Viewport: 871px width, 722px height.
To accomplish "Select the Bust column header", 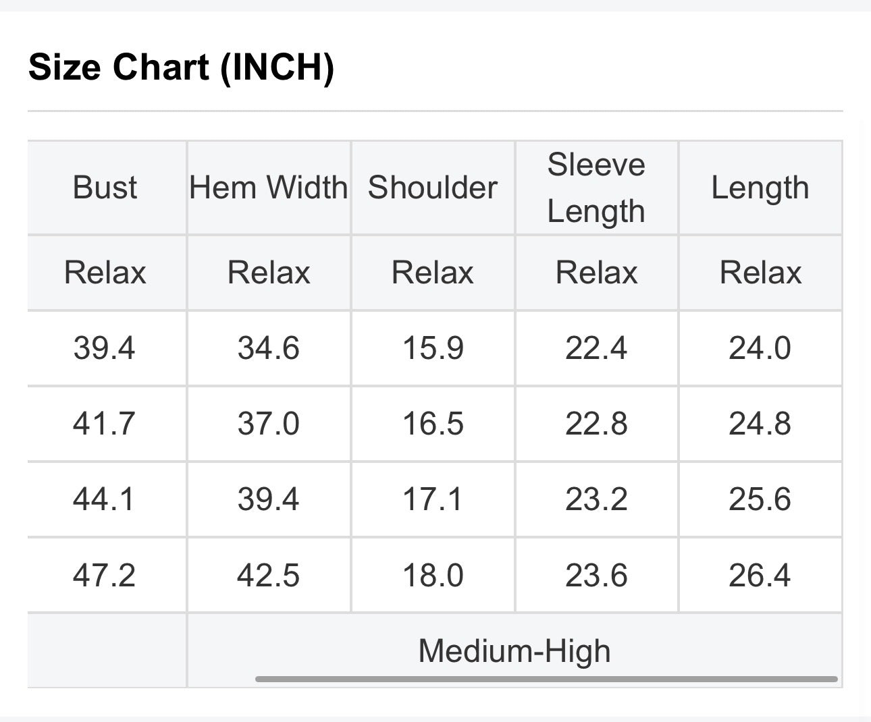I will coord(105,188).
